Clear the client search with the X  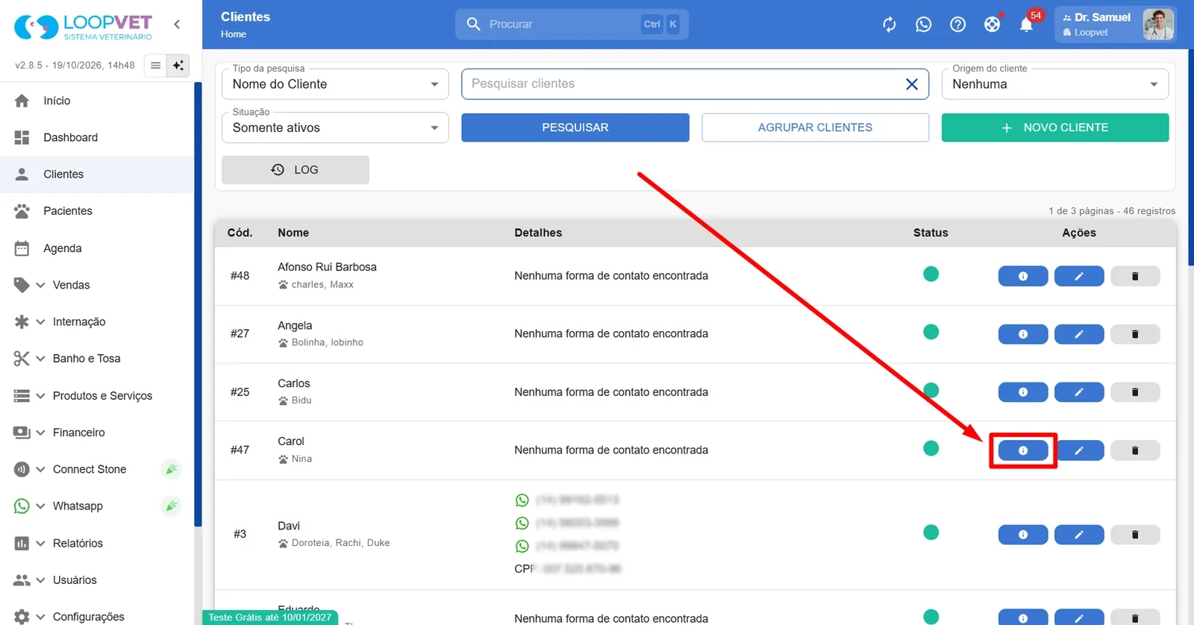(x=912, y=84)
